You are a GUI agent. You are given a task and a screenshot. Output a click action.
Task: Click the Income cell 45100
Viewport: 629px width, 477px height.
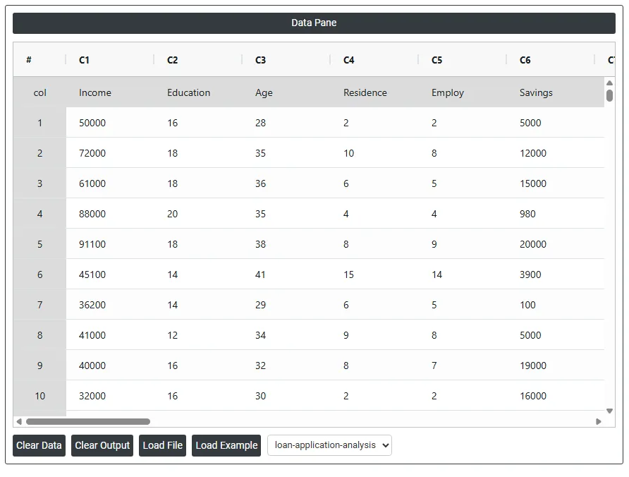point(110,274)
